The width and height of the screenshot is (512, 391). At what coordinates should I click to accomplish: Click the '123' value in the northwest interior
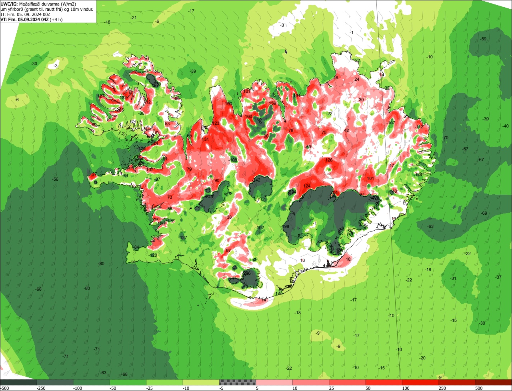click(x=216, y=123)
